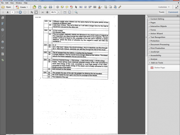Image resolution: width=180 pixels, height=135 pixels.
Task: Open the layers sidebar panel
Action: [x=3, y=42]
